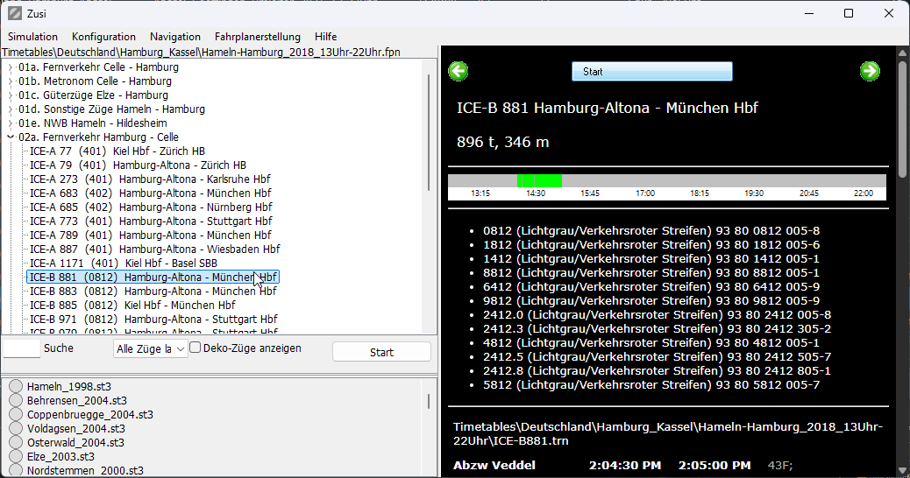Select ICE-A 773 Hamburg-Altona - Stuttgart Hbf

(x=151, y=221)
